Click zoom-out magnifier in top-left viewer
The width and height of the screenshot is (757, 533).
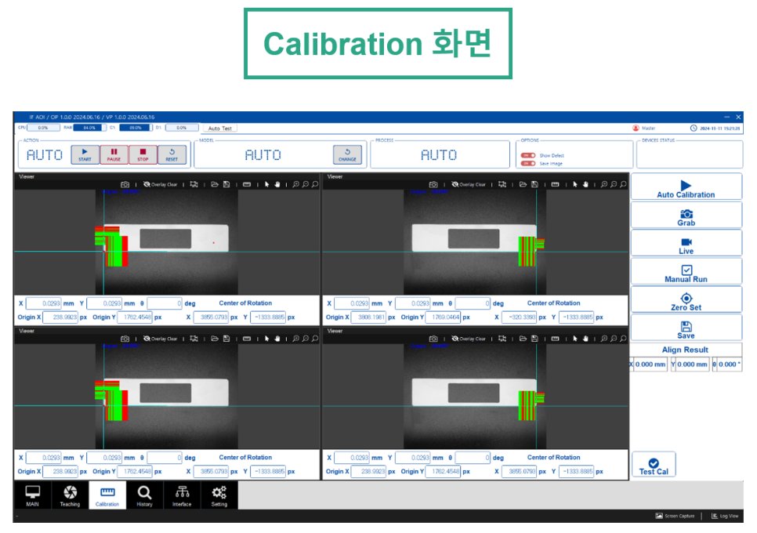[306, 184]
